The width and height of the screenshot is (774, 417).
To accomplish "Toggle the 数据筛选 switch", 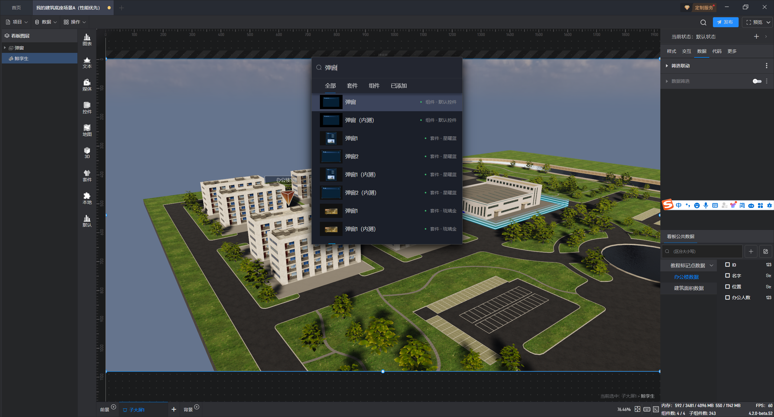I will pos(757,81).
